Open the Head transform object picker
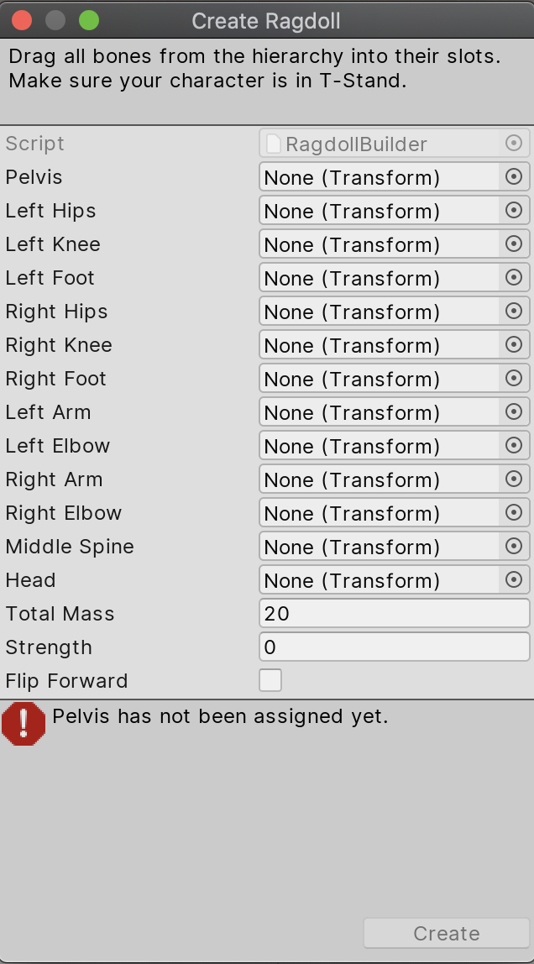Image resolution: width=534 pixels, height=964 pixels. [514, 580]
